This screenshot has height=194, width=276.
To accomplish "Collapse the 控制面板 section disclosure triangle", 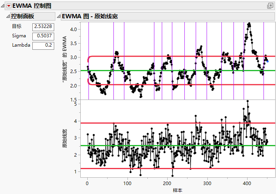I will (8, 16).
